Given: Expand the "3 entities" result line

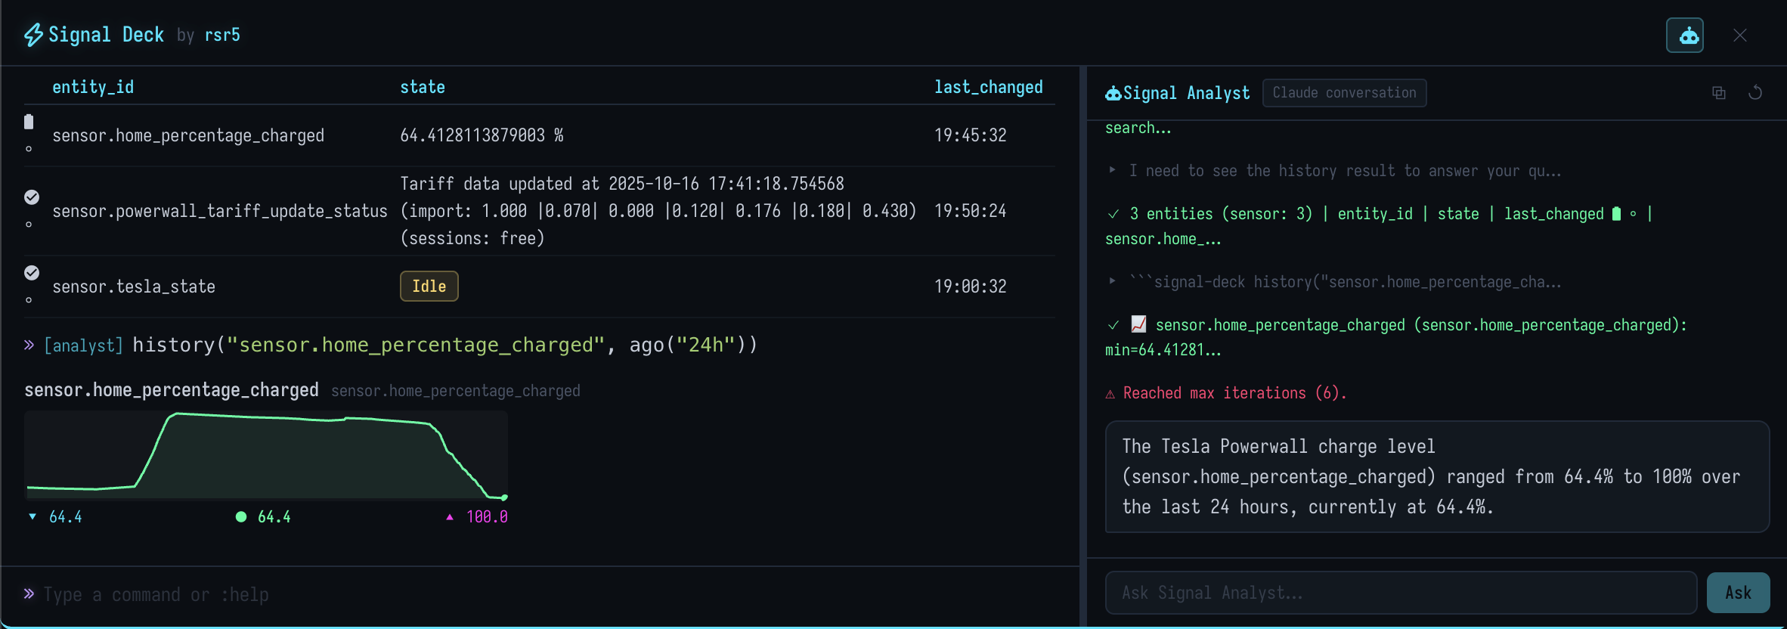Looking at the screenshot, I should (x=1113, y=214).
